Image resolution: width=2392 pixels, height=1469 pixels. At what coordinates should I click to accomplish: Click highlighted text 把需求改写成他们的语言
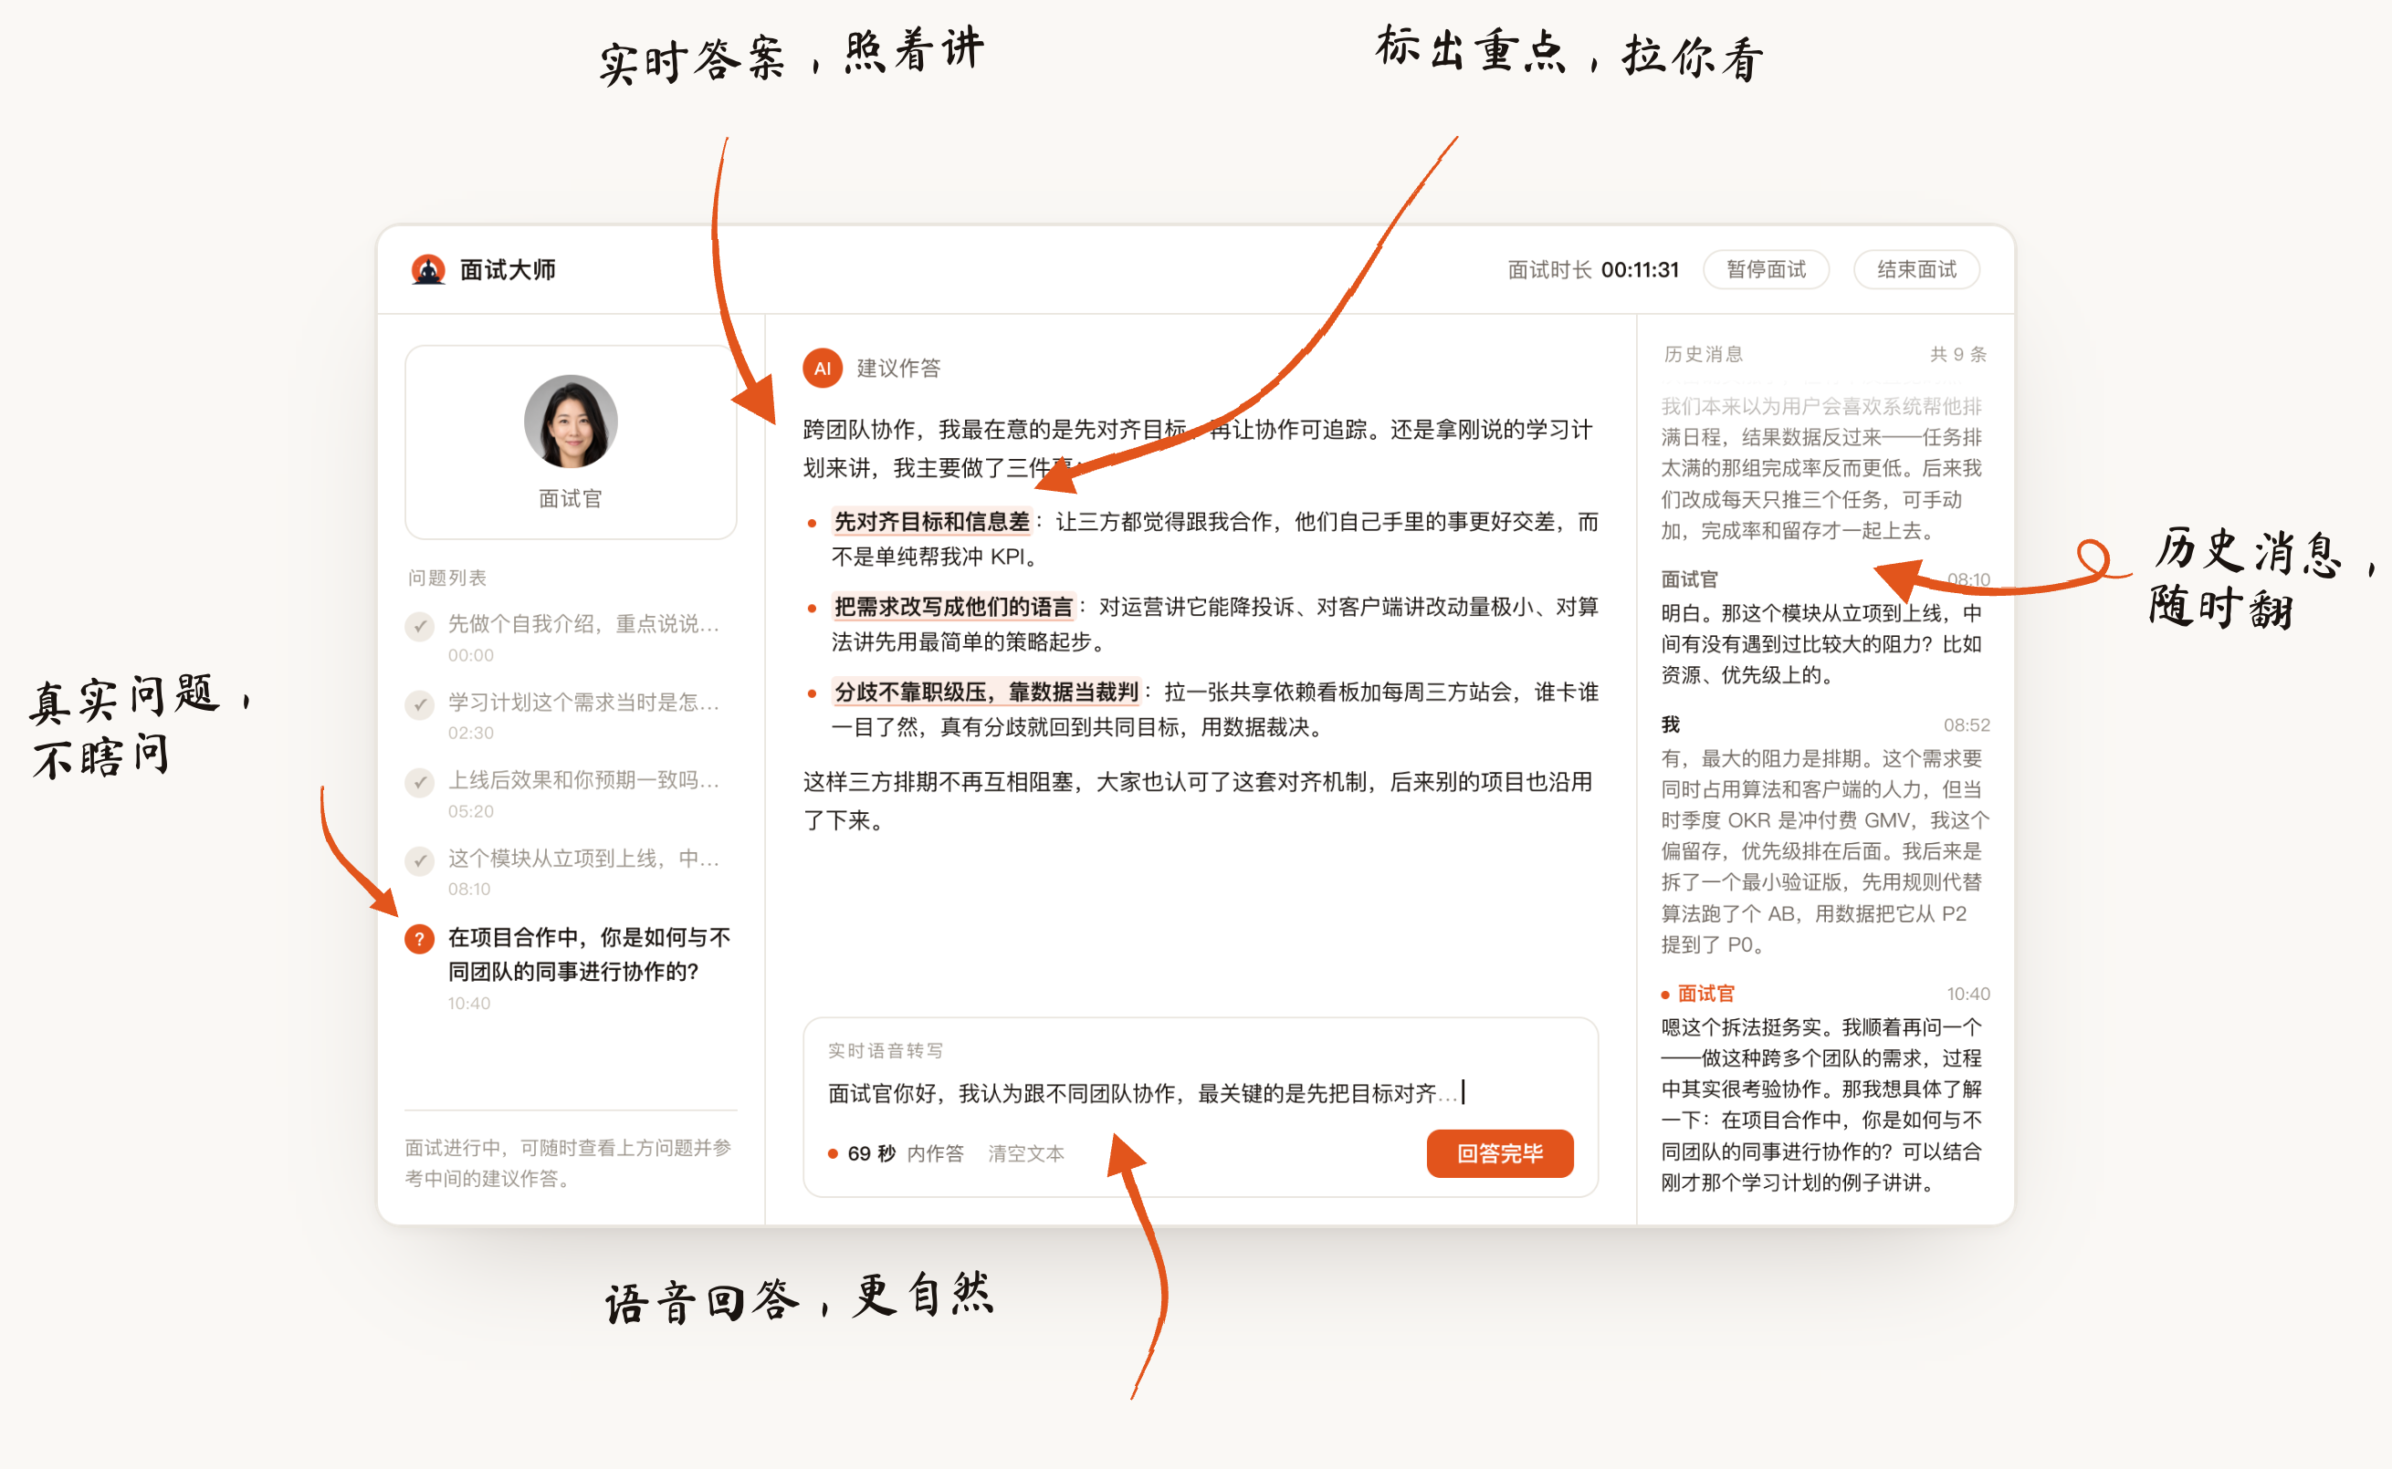952,606
